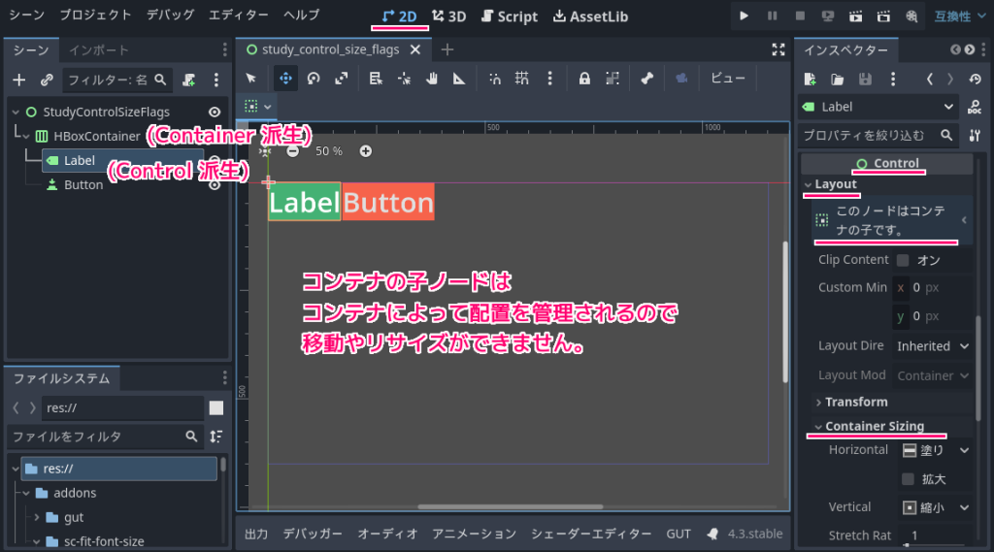Viewport: 994px width, 552px height.
Task: Load a resource in inspector
Action: click(838, 80)
